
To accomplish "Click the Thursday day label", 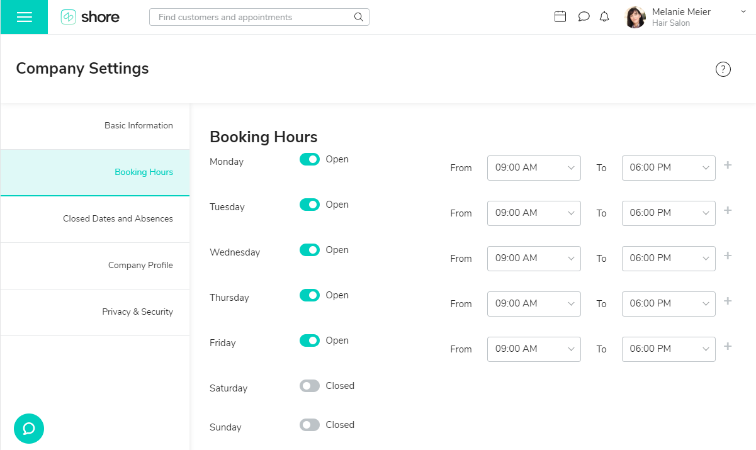I will coord(229,298).
